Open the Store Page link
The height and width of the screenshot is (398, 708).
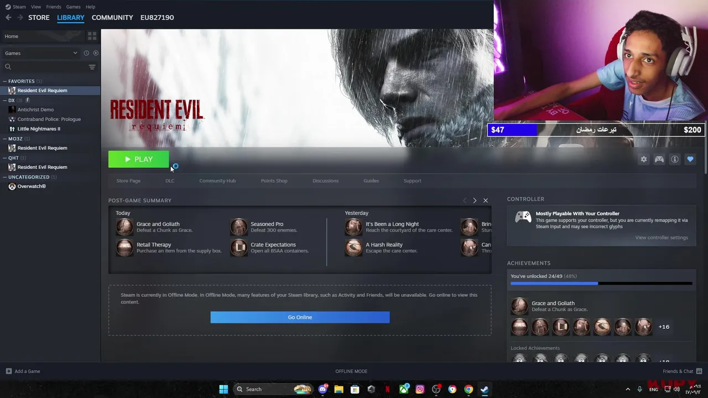click(x=128, y=181)
